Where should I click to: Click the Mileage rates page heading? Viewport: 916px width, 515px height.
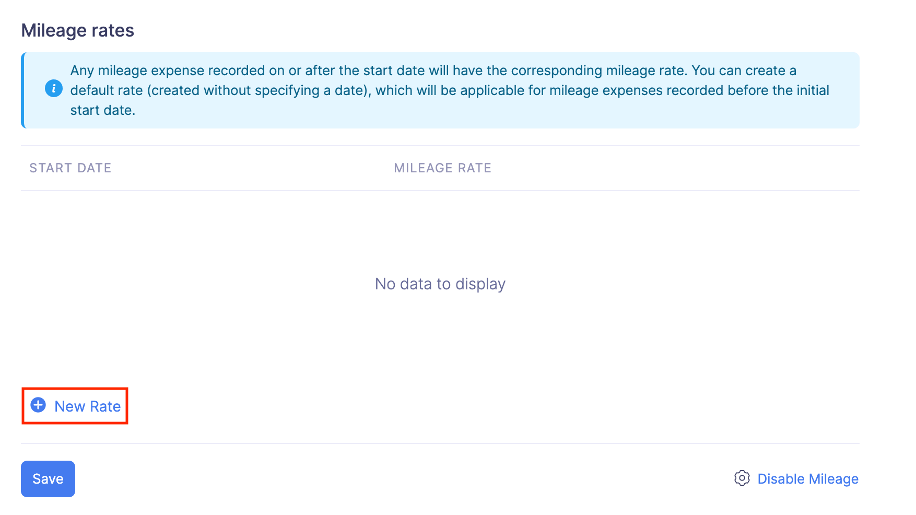pyautogui.click(x=78, y=31)
